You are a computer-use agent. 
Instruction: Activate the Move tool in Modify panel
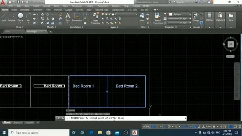point(42,14)
